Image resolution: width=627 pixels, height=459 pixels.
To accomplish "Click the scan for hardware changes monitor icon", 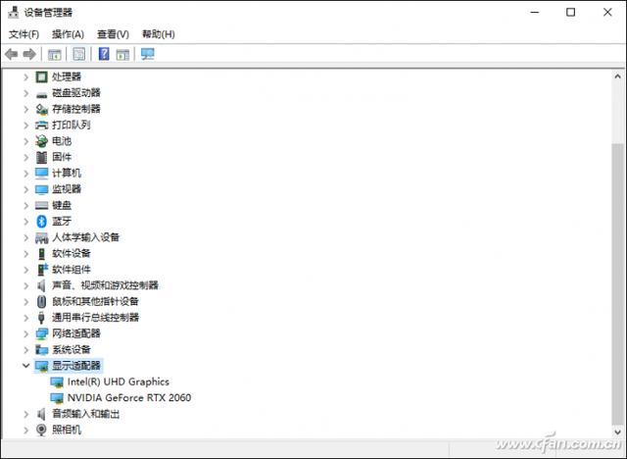I will tap(148, 54).
